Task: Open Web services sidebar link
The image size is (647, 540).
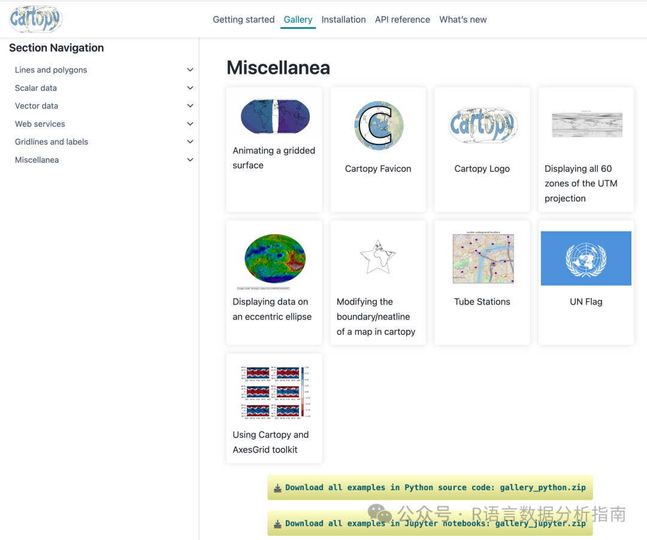Action: pos(40,124)
